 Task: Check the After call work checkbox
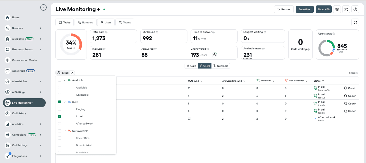point(59,124)
